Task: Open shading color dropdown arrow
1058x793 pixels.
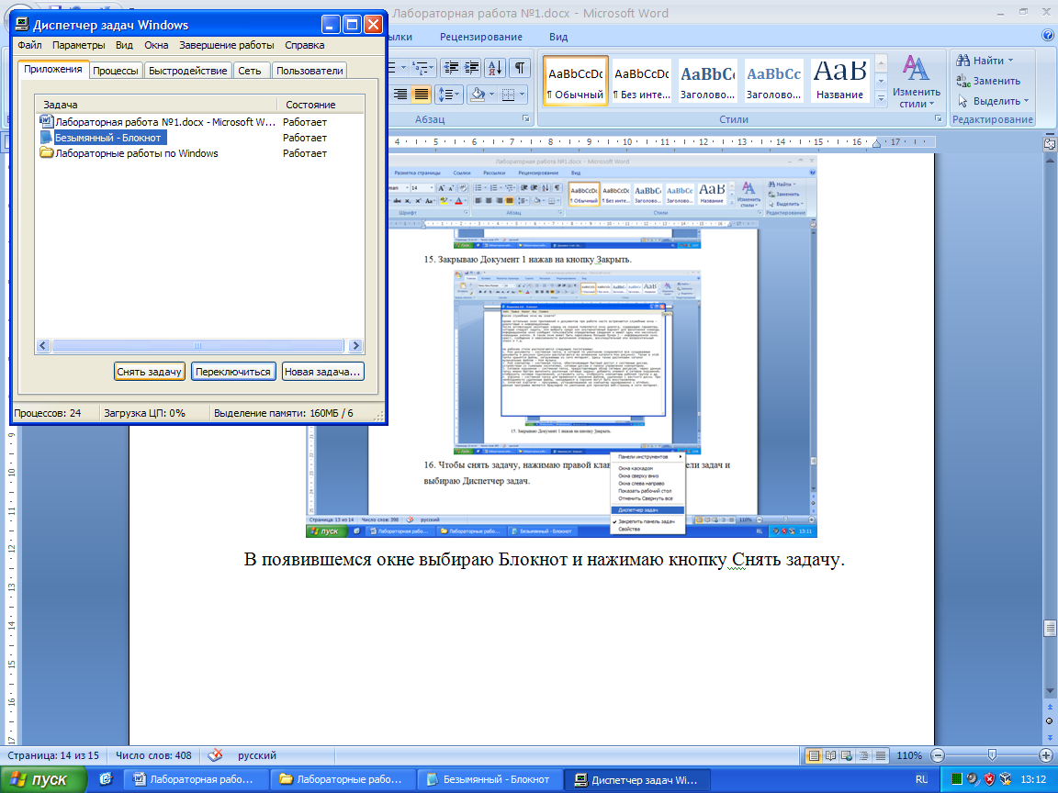Action: [491, 94]
